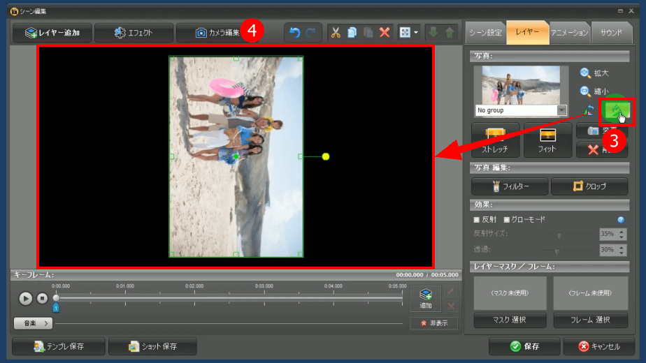
Task: Click the undo arrow icon
Action: pos(294,32)
